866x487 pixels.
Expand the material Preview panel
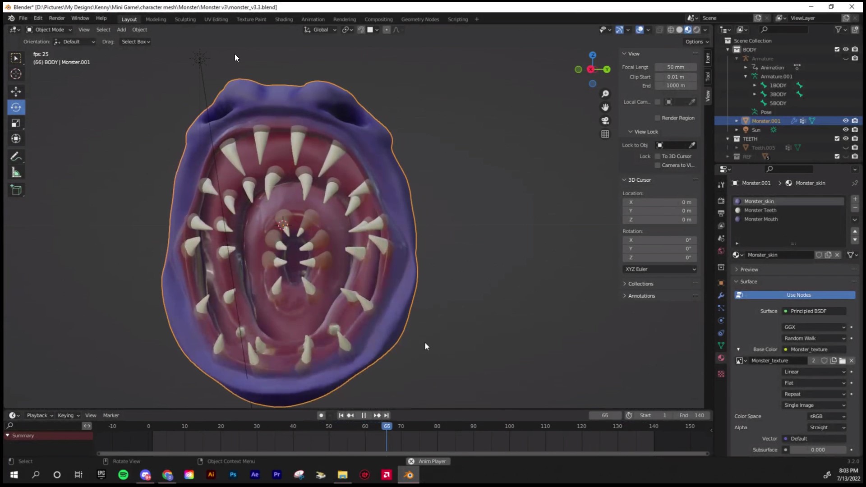click(x=749, y=270)
